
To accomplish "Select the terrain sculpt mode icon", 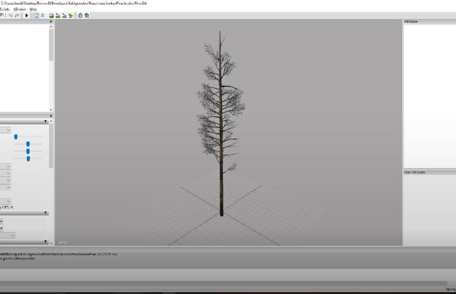I will (x=51, y=15).
